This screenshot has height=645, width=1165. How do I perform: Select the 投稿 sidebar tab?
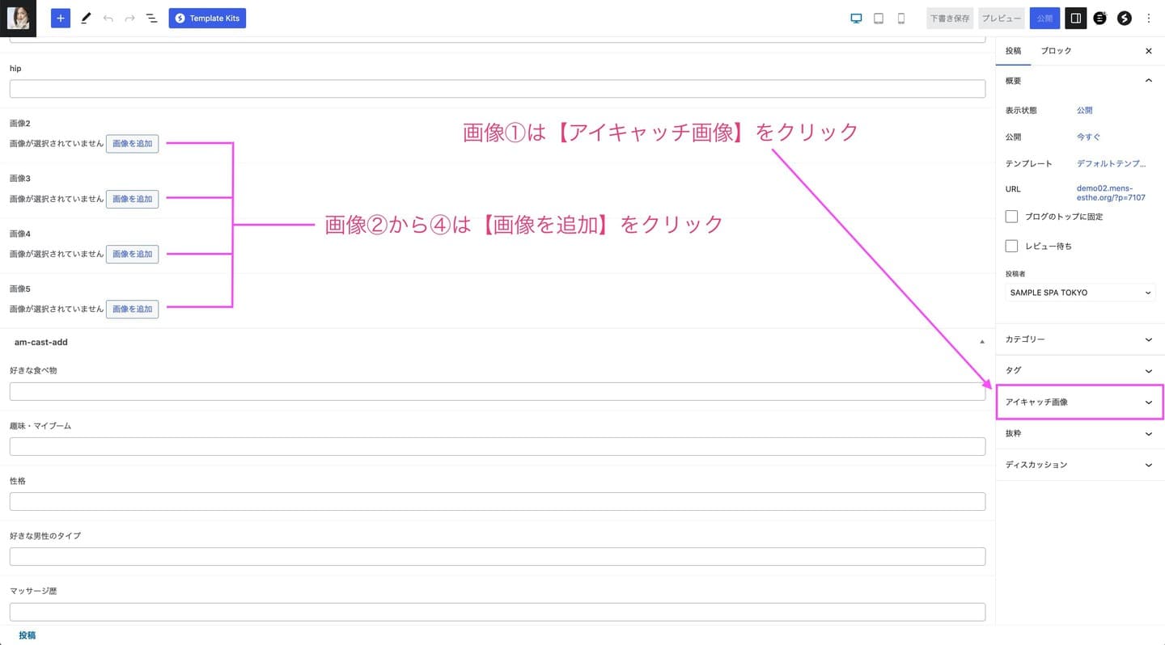pos(1013,51)
